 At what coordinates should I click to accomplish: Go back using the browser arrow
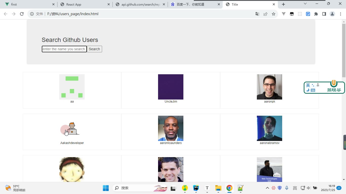[x=6, y=14]
